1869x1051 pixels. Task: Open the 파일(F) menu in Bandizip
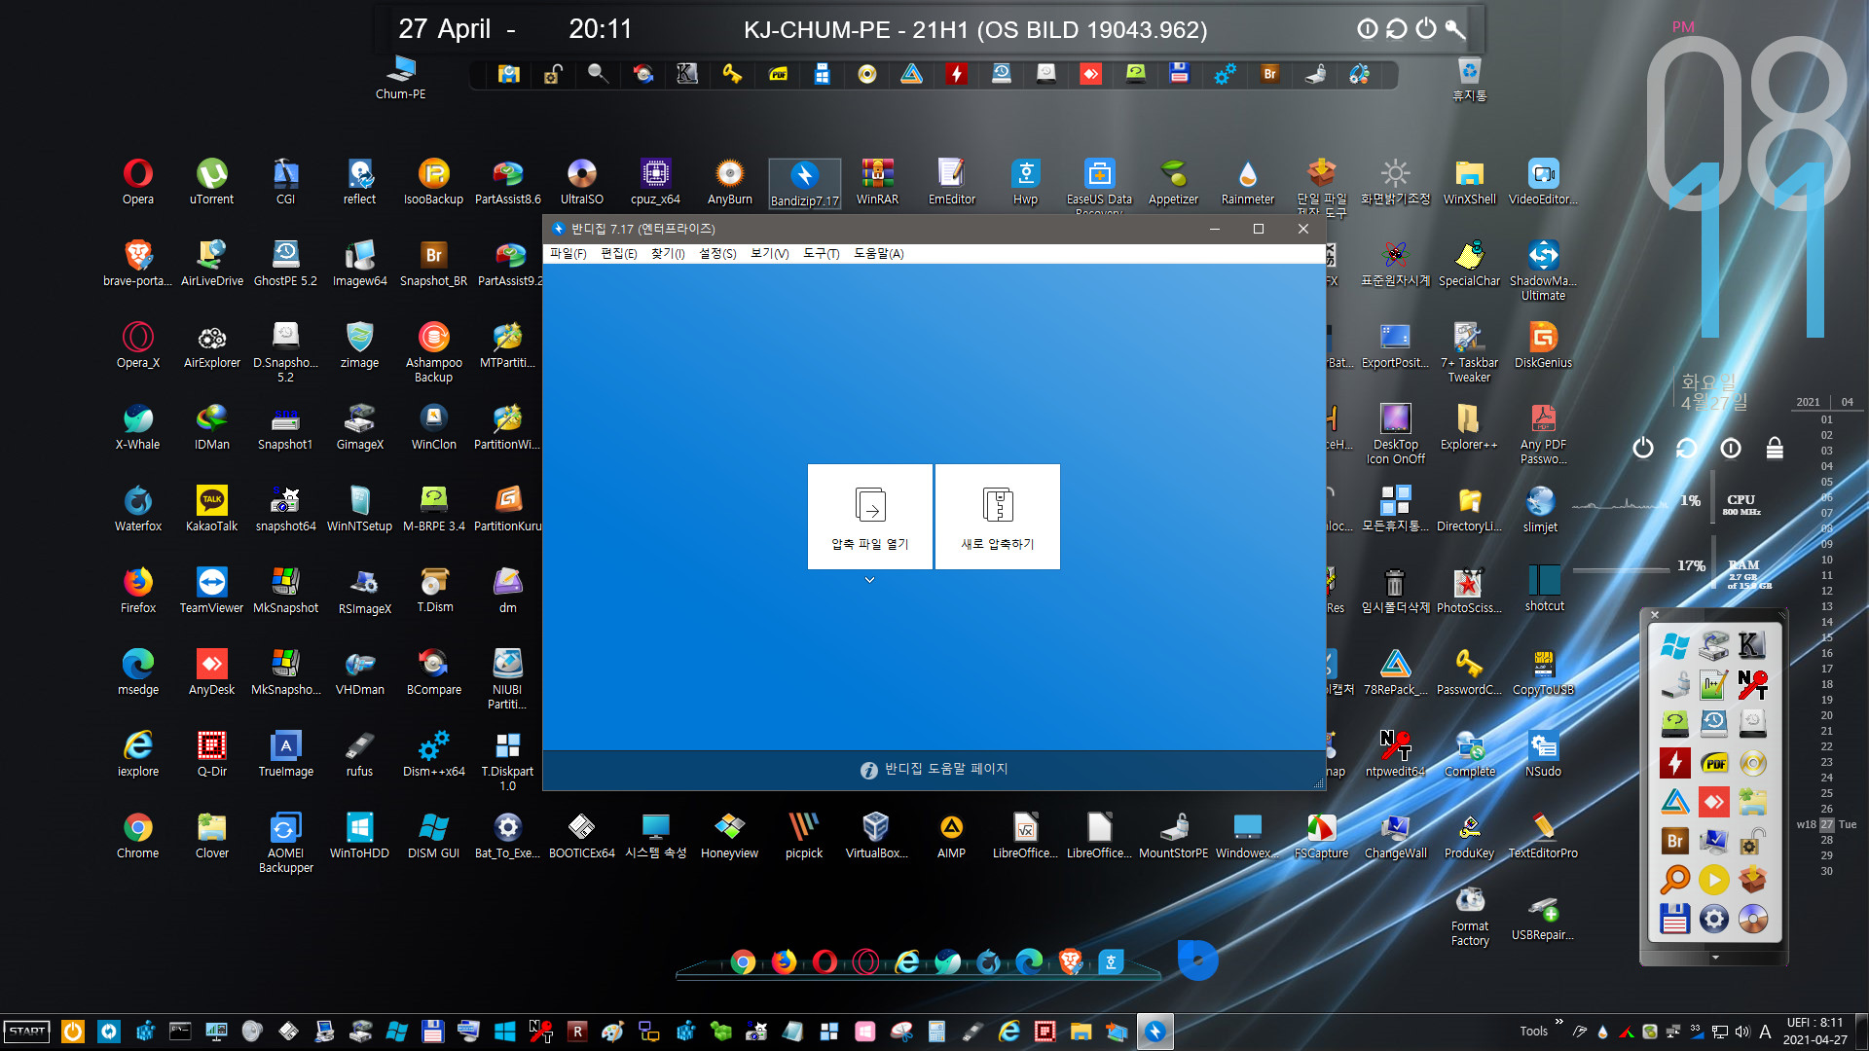click(568, 253)
